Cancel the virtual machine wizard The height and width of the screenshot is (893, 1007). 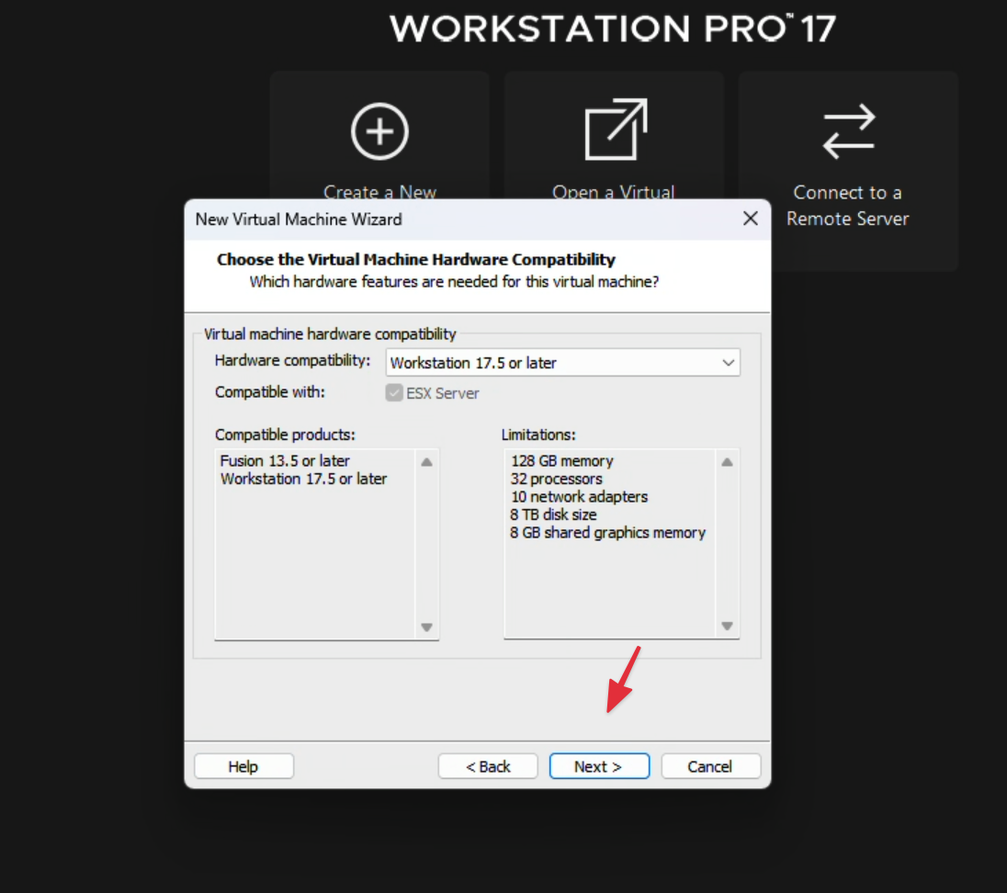tap(710, 766)
